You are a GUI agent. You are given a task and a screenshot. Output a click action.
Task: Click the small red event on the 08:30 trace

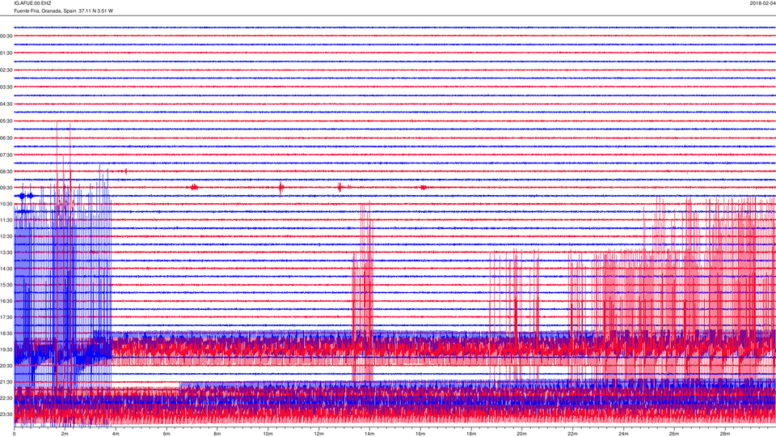pyautogui.click(x=126, y=172)
